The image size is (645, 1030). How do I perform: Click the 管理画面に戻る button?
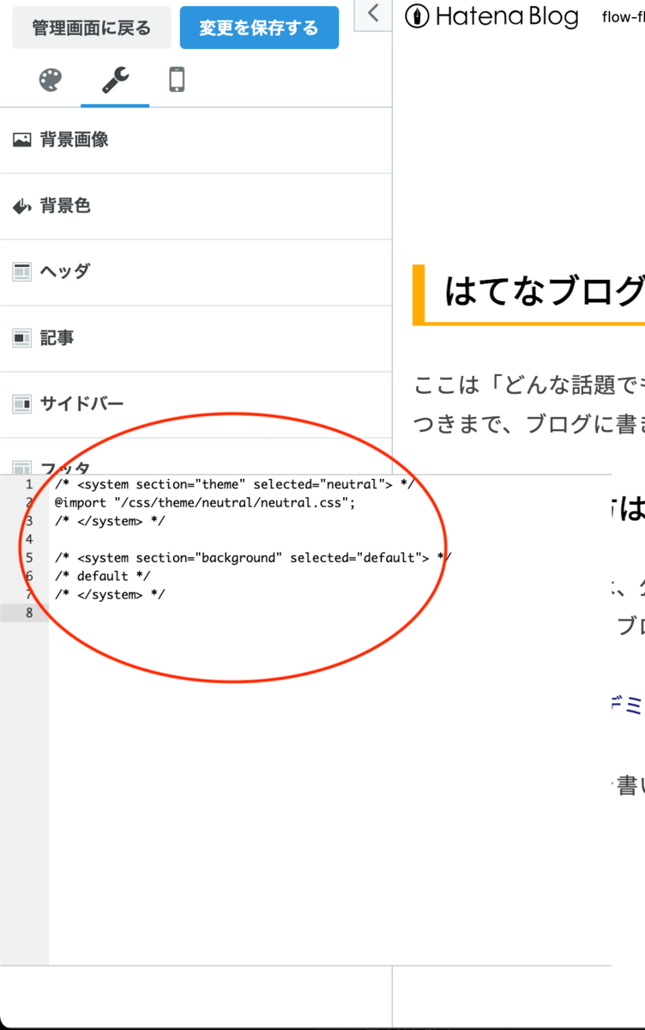[x=92, y=28]
